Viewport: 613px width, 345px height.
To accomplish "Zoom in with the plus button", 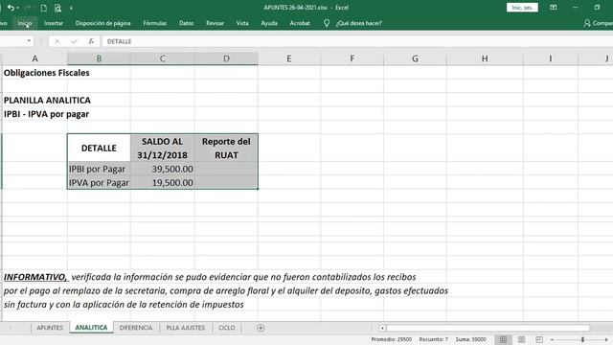I will (x=606, y=340).
